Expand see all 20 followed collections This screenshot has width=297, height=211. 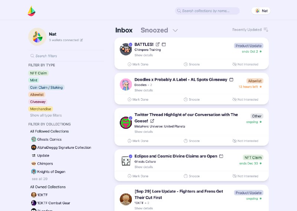click(40, 179)
